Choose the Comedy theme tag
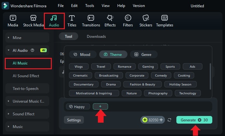The image size is (225, 136). pyautogui.click(x=161, y=75)
